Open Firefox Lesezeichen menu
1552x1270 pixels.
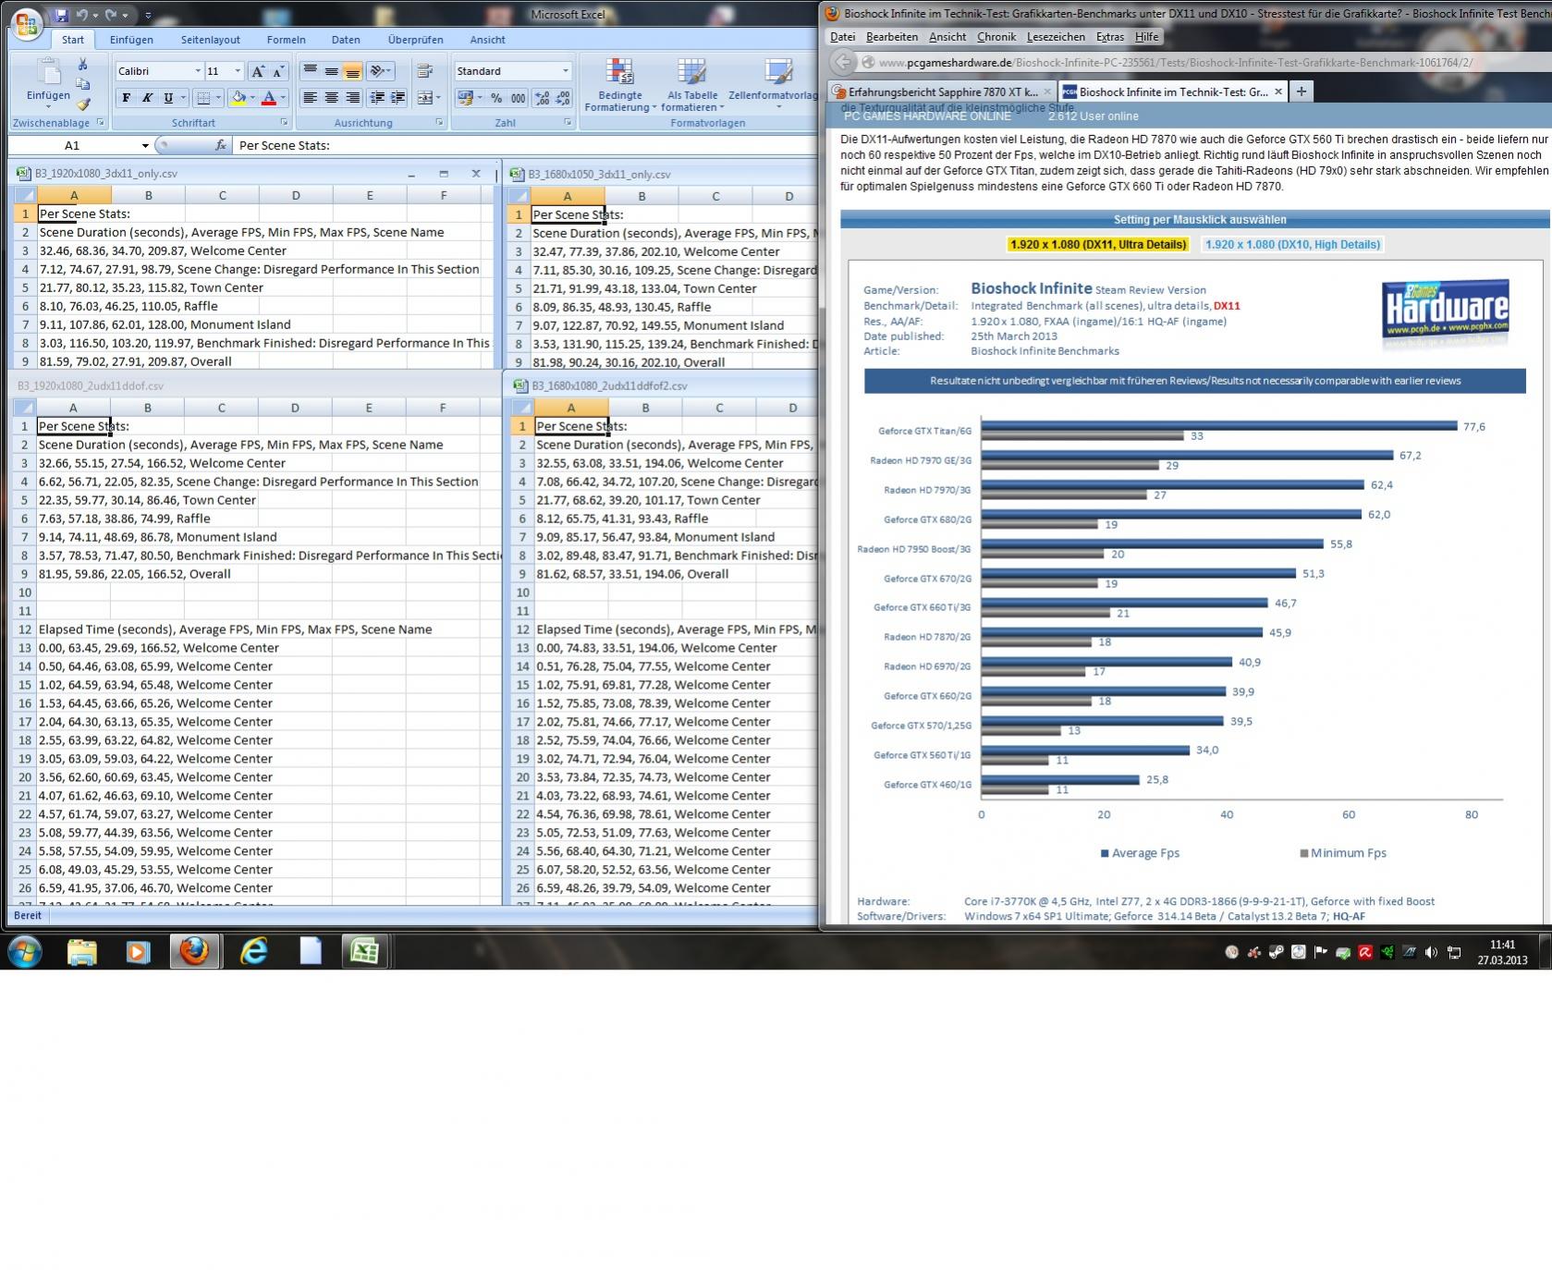[1056, 37]
